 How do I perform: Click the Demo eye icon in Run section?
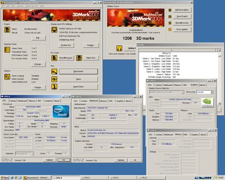point(54,79)
